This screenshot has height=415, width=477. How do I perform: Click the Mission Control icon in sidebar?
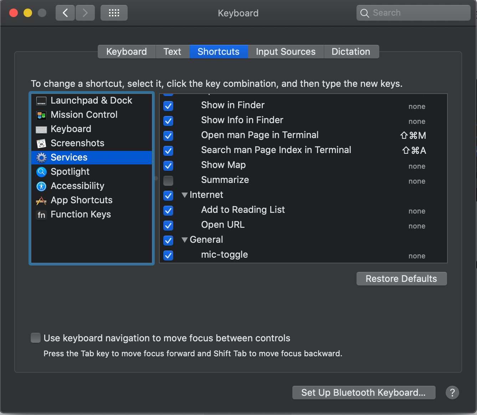pos(41,115)
